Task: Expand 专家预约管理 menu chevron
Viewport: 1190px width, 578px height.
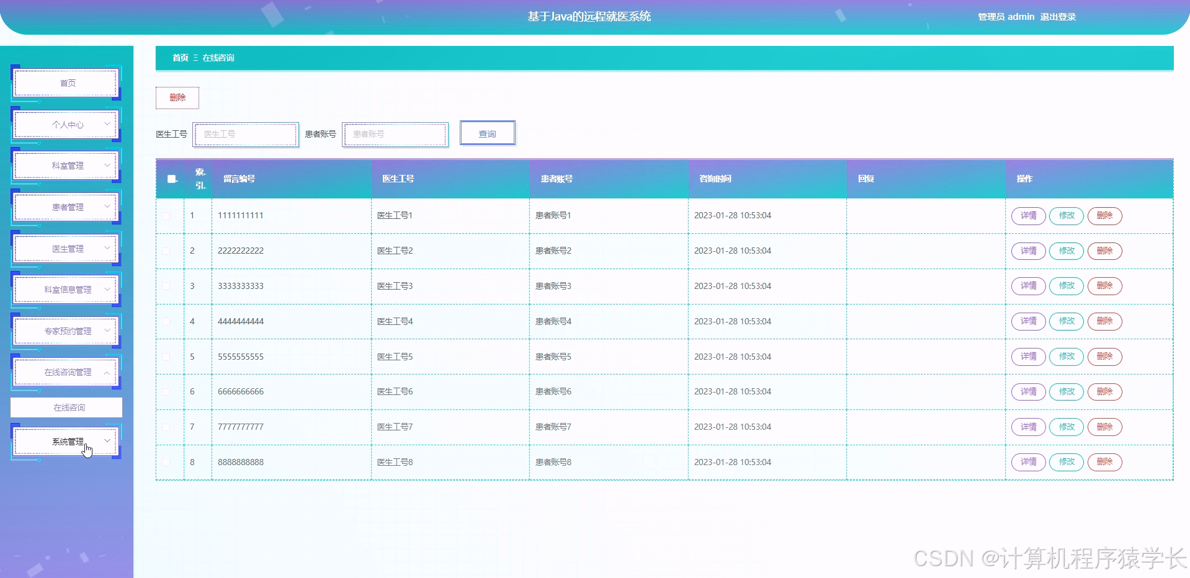Action: click(x=107, y=331)
